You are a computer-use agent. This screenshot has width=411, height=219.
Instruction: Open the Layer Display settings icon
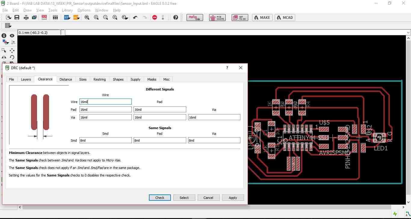click(5, 42)
